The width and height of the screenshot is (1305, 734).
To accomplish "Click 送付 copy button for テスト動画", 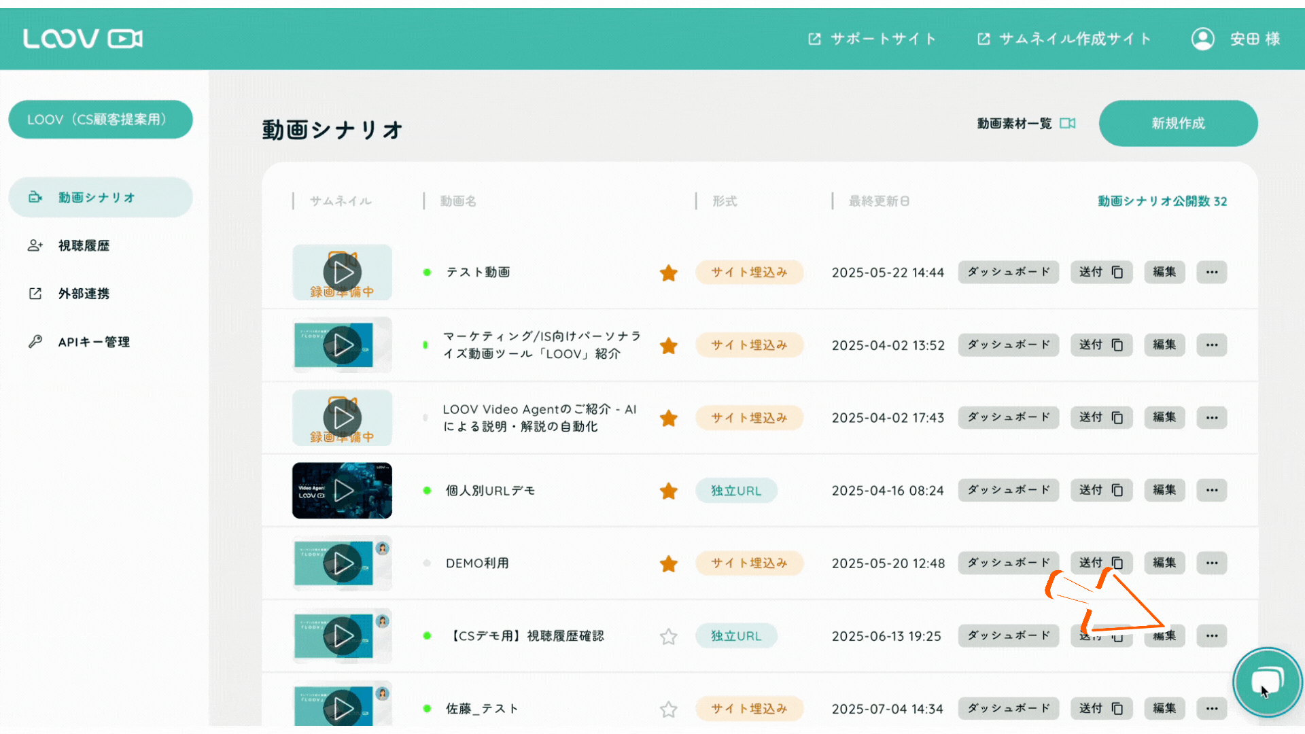I will 1102,272.
